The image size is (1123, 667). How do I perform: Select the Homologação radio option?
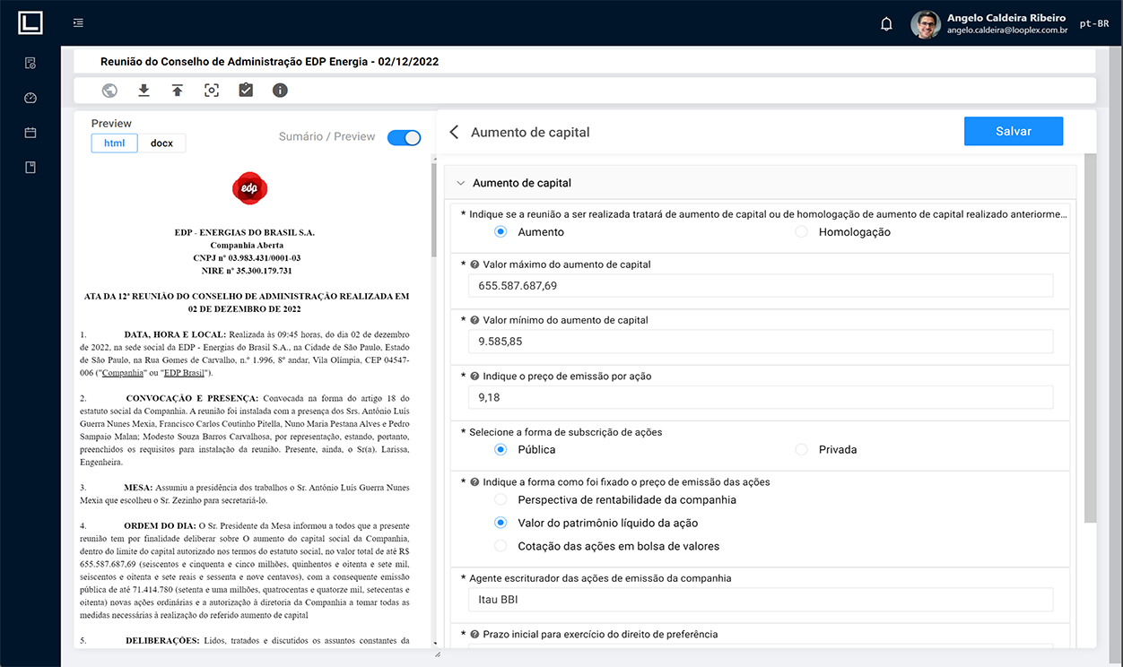801,232
